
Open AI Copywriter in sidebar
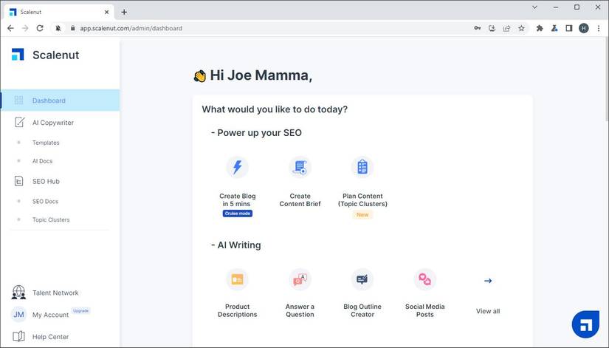[x=53, y=123]
